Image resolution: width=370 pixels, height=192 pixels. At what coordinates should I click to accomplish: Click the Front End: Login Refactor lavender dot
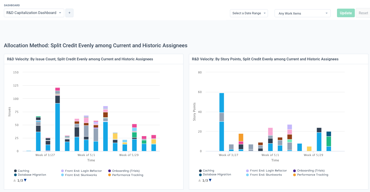63,171
